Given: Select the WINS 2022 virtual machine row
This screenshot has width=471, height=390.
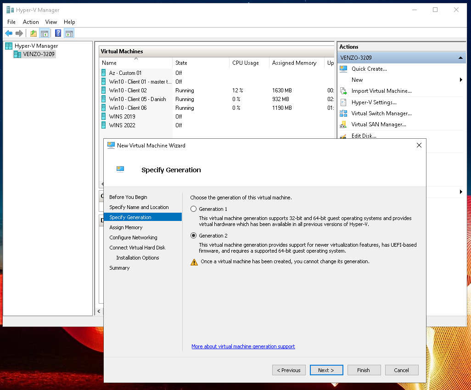Looking at the screenshot, I should click(x=216, y=125).
